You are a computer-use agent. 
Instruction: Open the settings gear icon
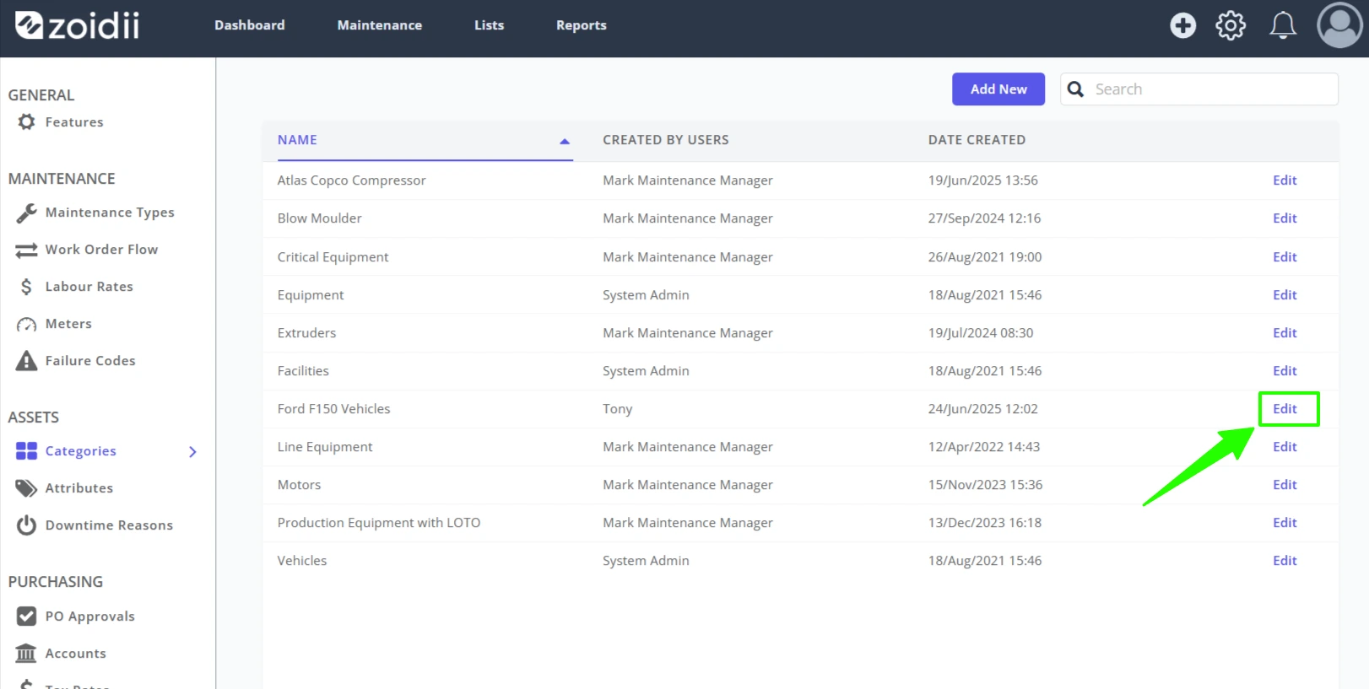point(1231,25)
